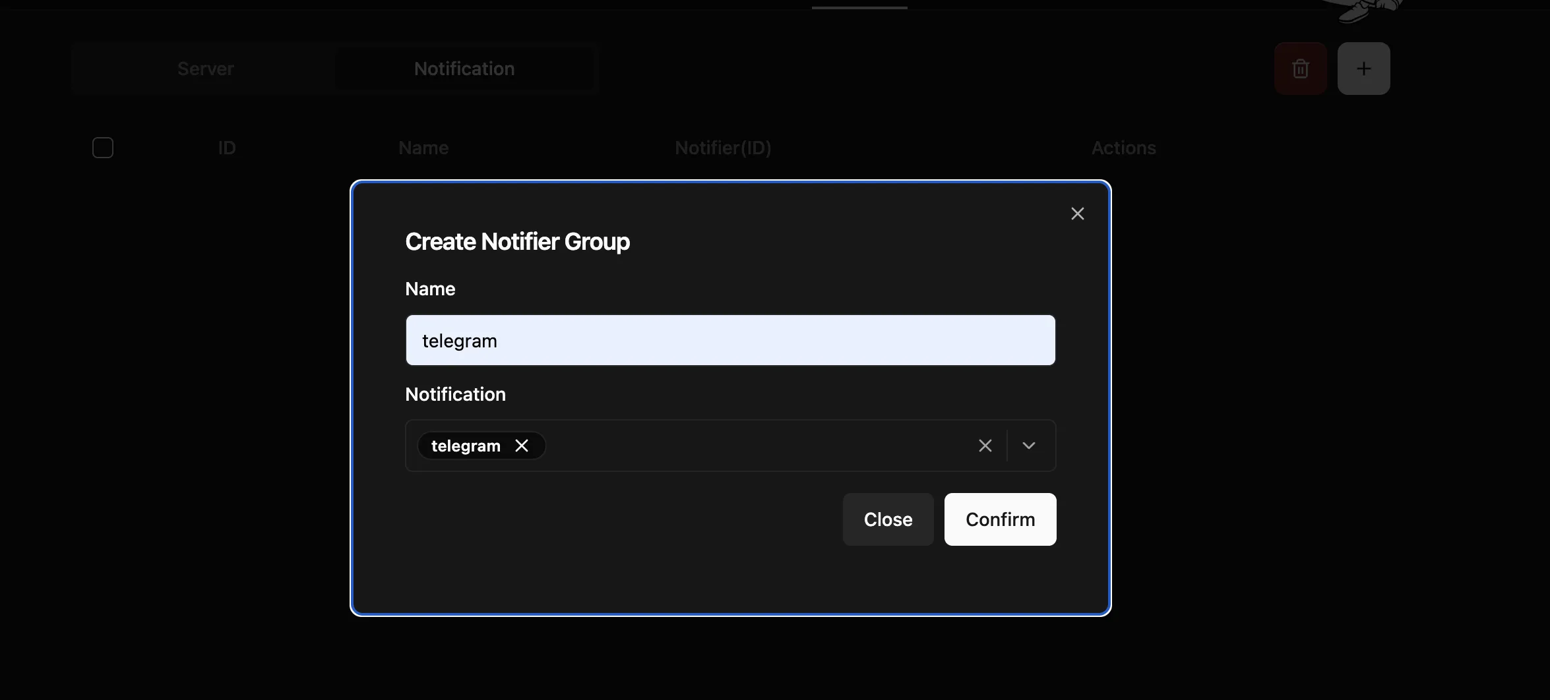This screenshot has width=1550, height=700.
Task: Click the Actions column header
Action: coord(1123,148)
